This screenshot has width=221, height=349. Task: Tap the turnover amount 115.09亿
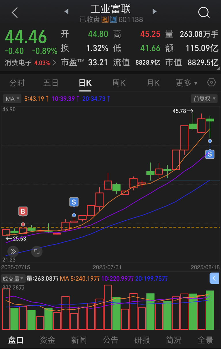[202, 48]
